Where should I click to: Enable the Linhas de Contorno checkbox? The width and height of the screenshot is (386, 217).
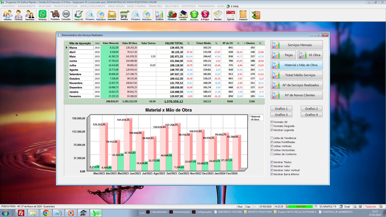[x=272, y=154]
